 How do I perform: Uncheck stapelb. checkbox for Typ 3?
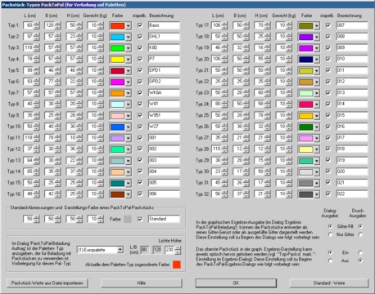pyautogui.click(x=140, y=47)
